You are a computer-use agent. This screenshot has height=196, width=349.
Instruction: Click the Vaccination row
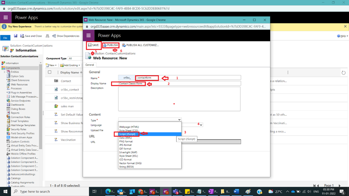(68, 140)
